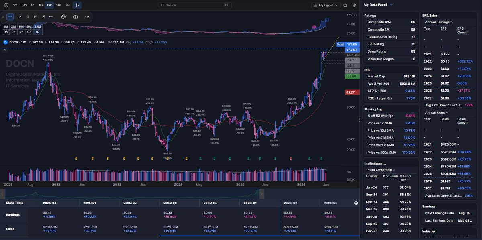Switch to 1M monthly timeframe
Image resolution: width=482 pixels, height=240 pixels.
(58, 5)
